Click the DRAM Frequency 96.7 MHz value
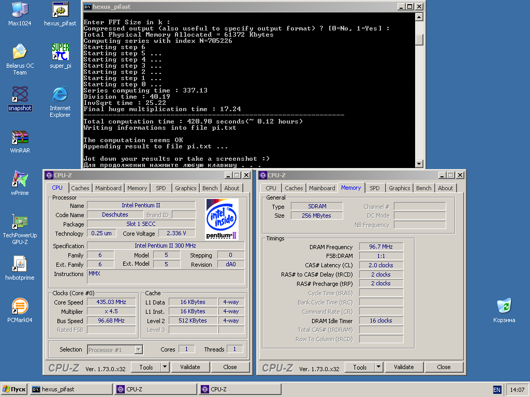 (x=381, y=247)
